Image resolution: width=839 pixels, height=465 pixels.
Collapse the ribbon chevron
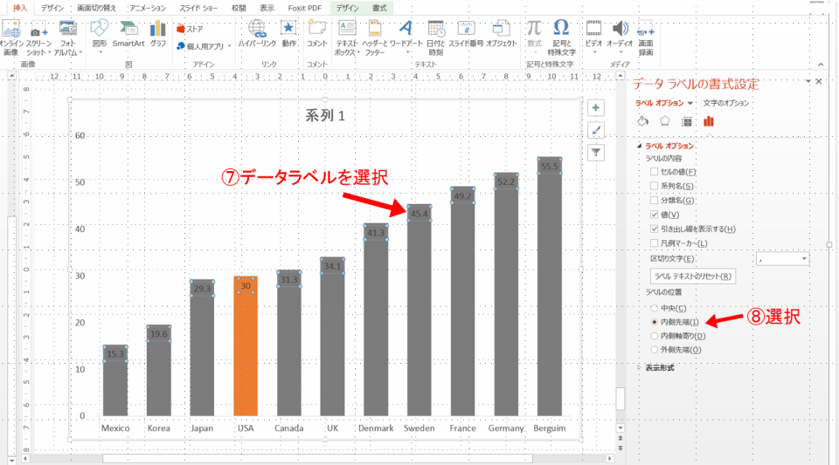coord(821,65)
